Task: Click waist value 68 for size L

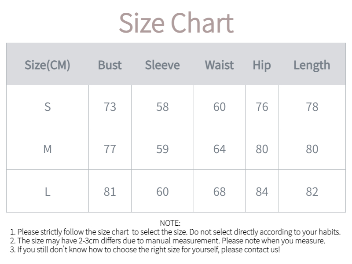Action: pyautogui.click(x=219, y=191)
